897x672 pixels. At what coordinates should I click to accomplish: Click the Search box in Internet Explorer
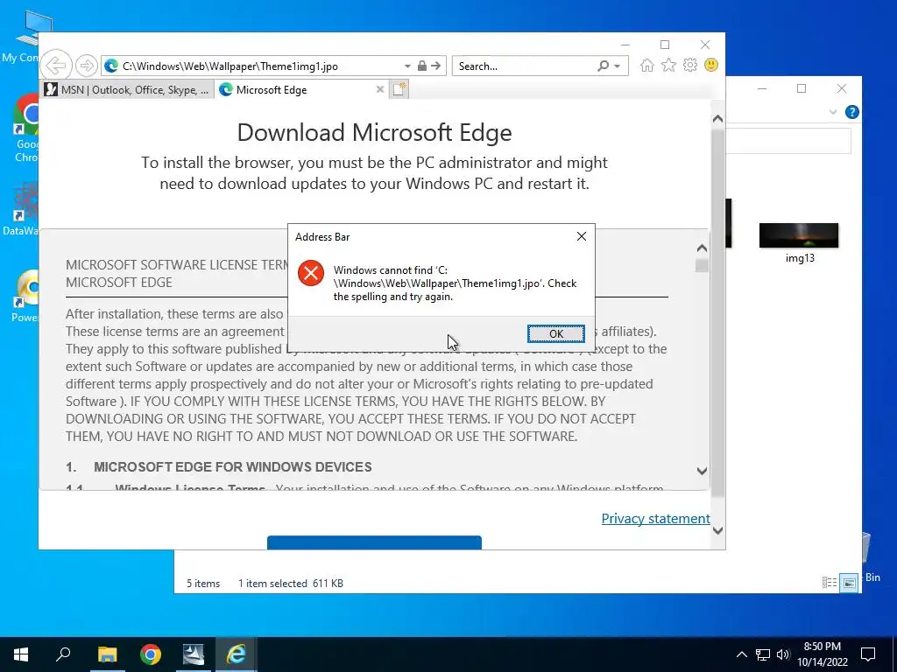(524, 66)
